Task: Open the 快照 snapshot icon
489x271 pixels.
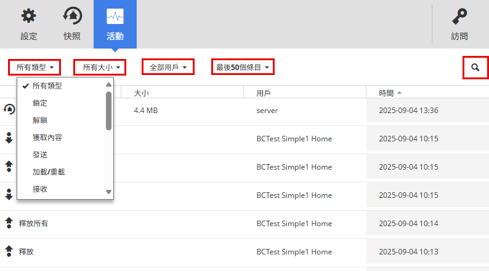Action: (x=72, y=16)
